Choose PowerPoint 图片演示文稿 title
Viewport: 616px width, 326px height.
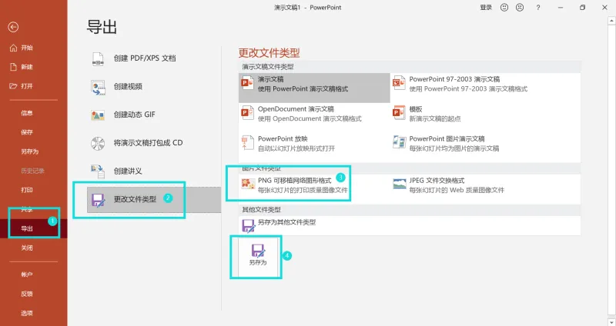click(447, 139)
